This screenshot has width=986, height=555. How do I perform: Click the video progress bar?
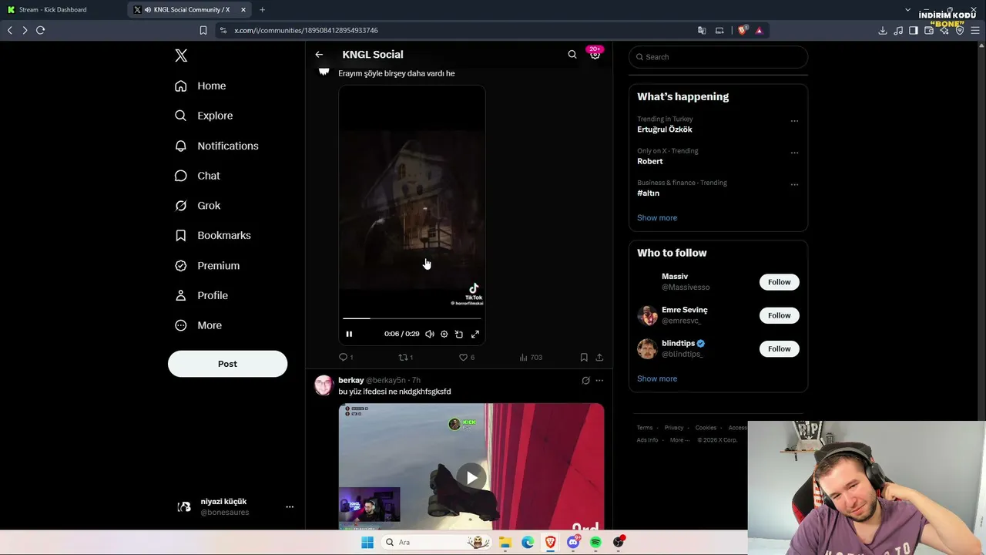click(x=412, y=318)
